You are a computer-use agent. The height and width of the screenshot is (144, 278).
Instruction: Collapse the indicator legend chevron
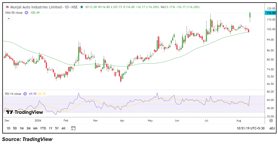pos(9,18)
